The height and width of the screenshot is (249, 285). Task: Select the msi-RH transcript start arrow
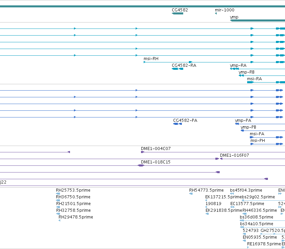(x=144, y=62)
